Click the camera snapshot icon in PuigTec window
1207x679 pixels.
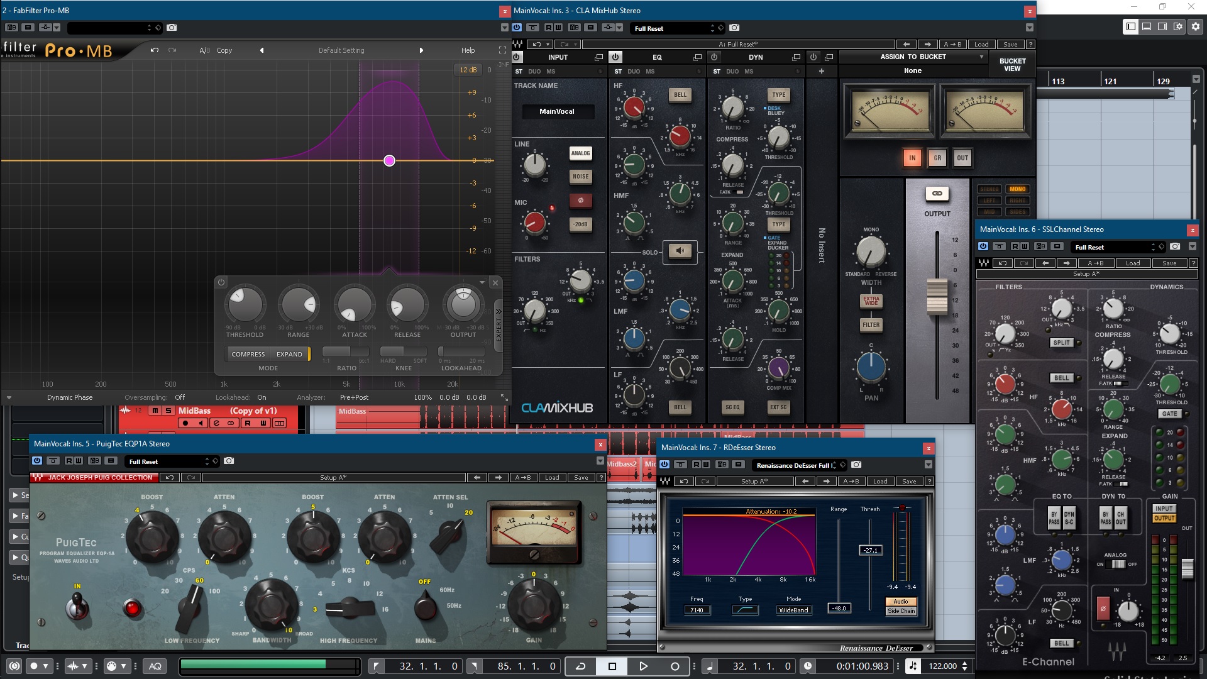point(229,461)
